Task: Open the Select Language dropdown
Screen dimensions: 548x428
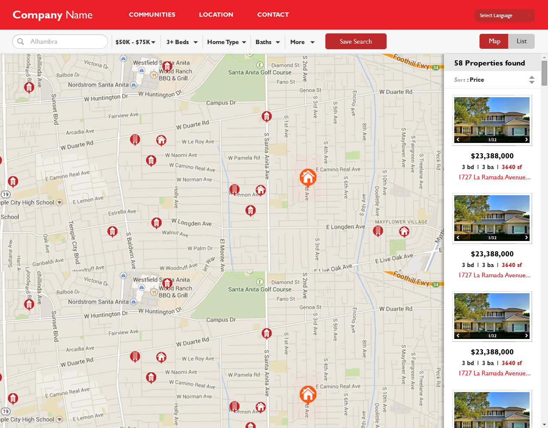Action: point(505,15)
